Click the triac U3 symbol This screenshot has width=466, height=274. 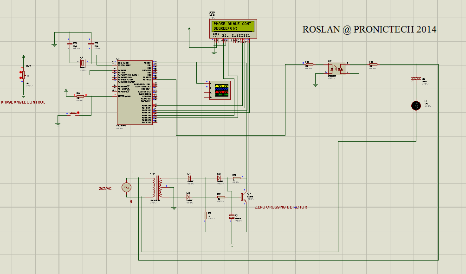click(415, 78)
